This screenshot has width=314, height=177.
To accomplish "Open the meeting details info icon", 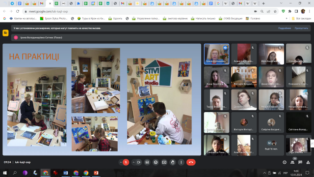I will 285,162.
